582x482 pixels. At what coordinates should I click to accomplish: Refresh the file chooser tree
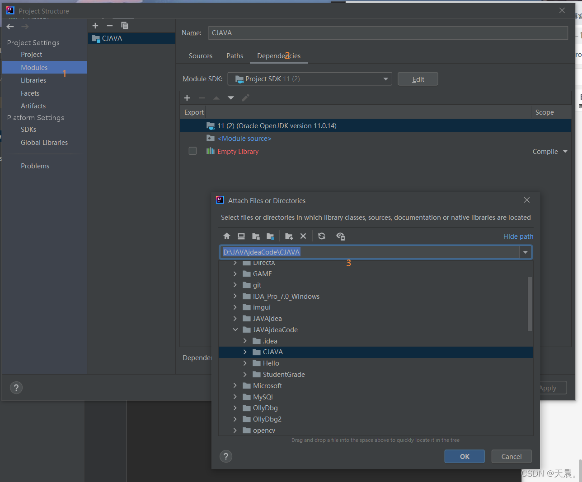[x=322, y=236]
